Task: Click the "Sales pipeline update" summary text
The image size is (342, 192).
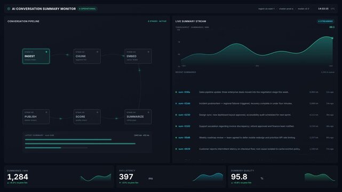Action: [x=244, y=92]
